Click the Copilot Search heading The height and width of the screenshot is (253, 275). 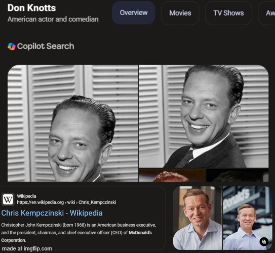46,46
